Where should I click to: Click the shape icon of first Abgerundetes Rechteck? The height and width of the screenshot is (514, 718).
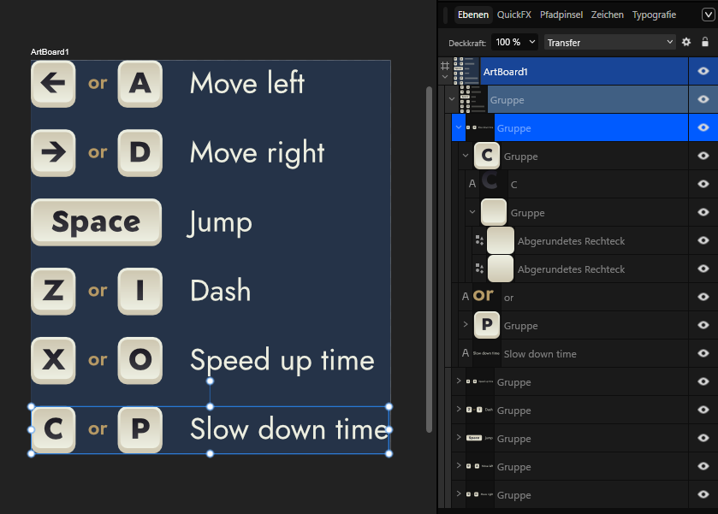click(479, 240)
